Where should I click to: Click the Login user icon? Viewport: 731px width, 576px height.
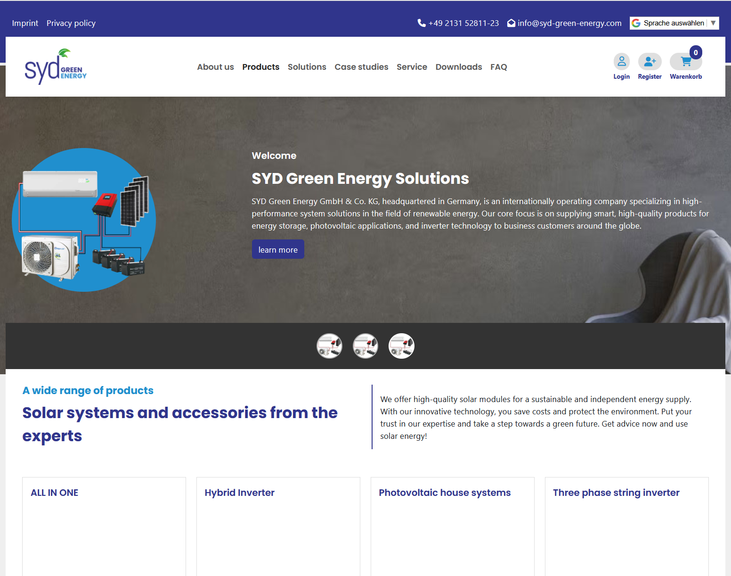point(621,62)
